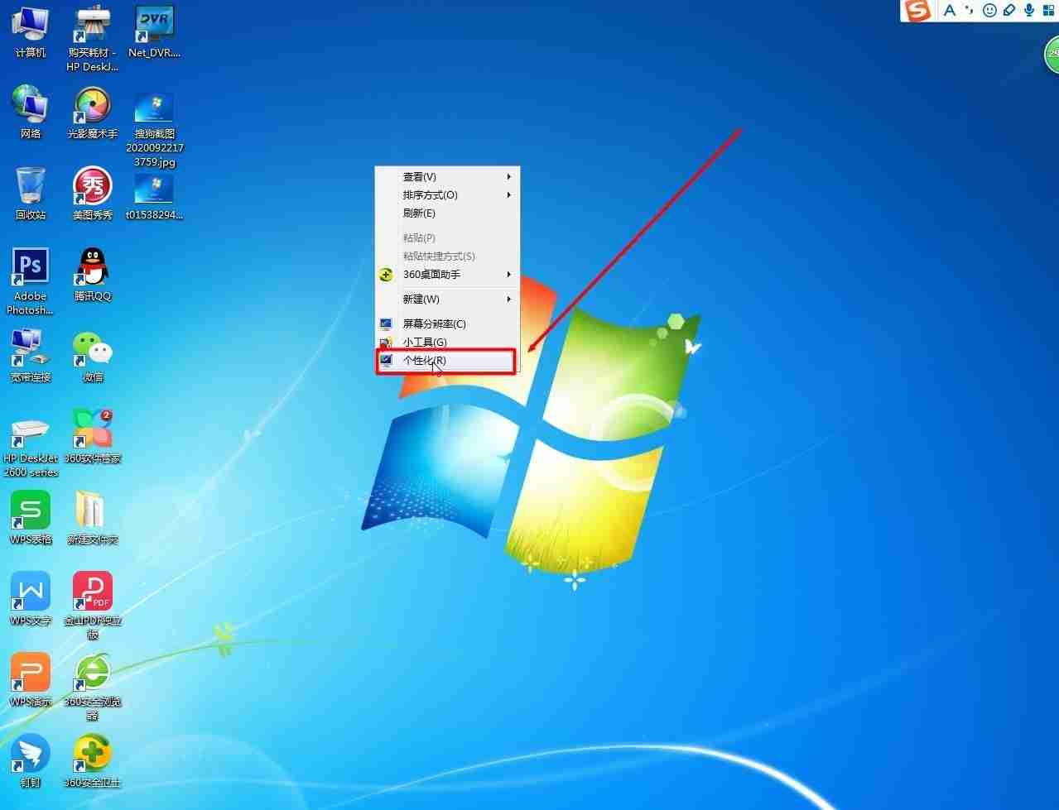Select the 美图秀秀 desktop icon
1059x810 pixels.
click(93, 194)
